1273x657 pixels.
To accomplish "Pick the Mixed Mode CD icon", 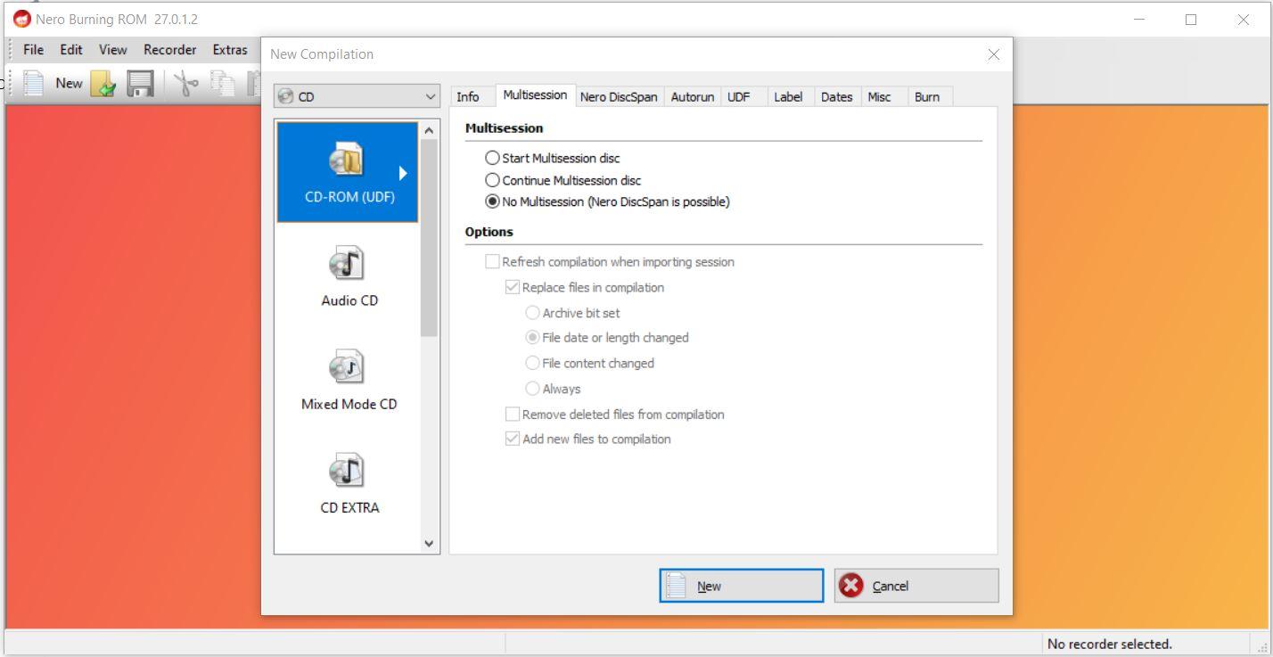I will coord(347,368).
